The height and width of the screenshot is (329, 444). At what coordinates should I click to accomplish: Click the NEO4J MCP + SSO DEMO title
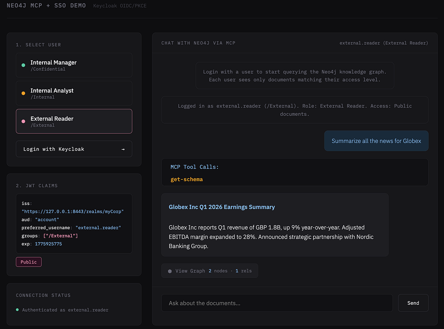pyautogui.click(x=46, y=6)
